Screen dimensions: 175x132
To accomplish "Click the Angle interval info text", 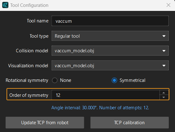I will click(x=100, y=108).
